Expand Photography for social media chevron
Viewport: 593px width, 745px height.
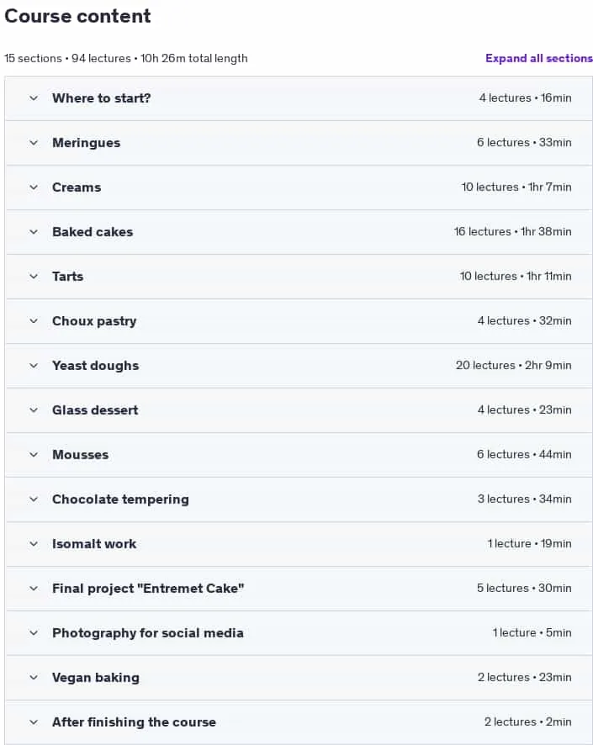click(34, 633)
